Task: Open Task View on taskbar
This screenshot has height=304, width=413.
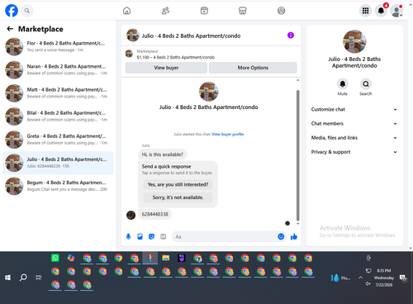Action: tap(39, 278)
